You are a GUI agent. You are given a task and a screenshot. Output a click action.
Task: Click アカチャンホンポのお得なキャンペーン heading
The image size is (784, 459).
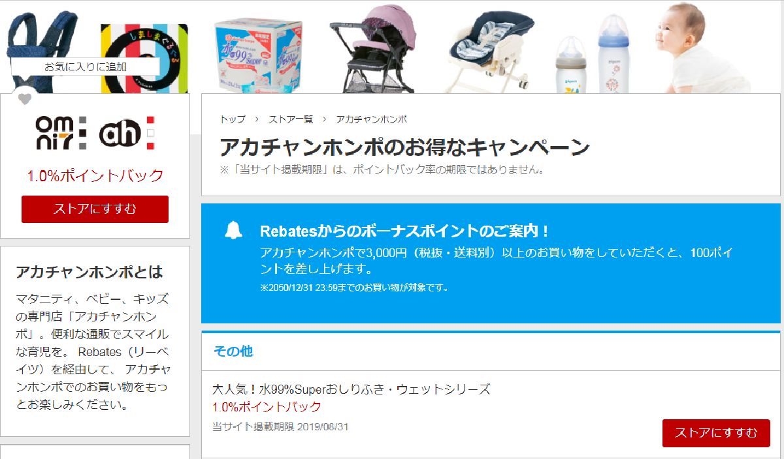(x=404, y=147)
